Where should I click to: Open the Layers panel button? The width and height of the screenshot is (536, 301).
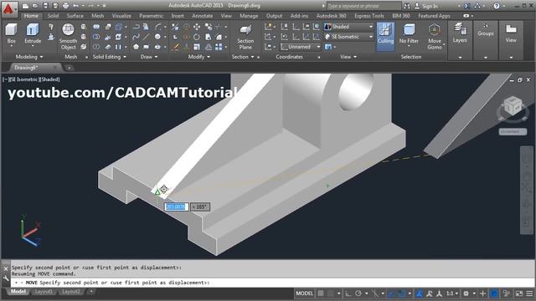[460, 33]
